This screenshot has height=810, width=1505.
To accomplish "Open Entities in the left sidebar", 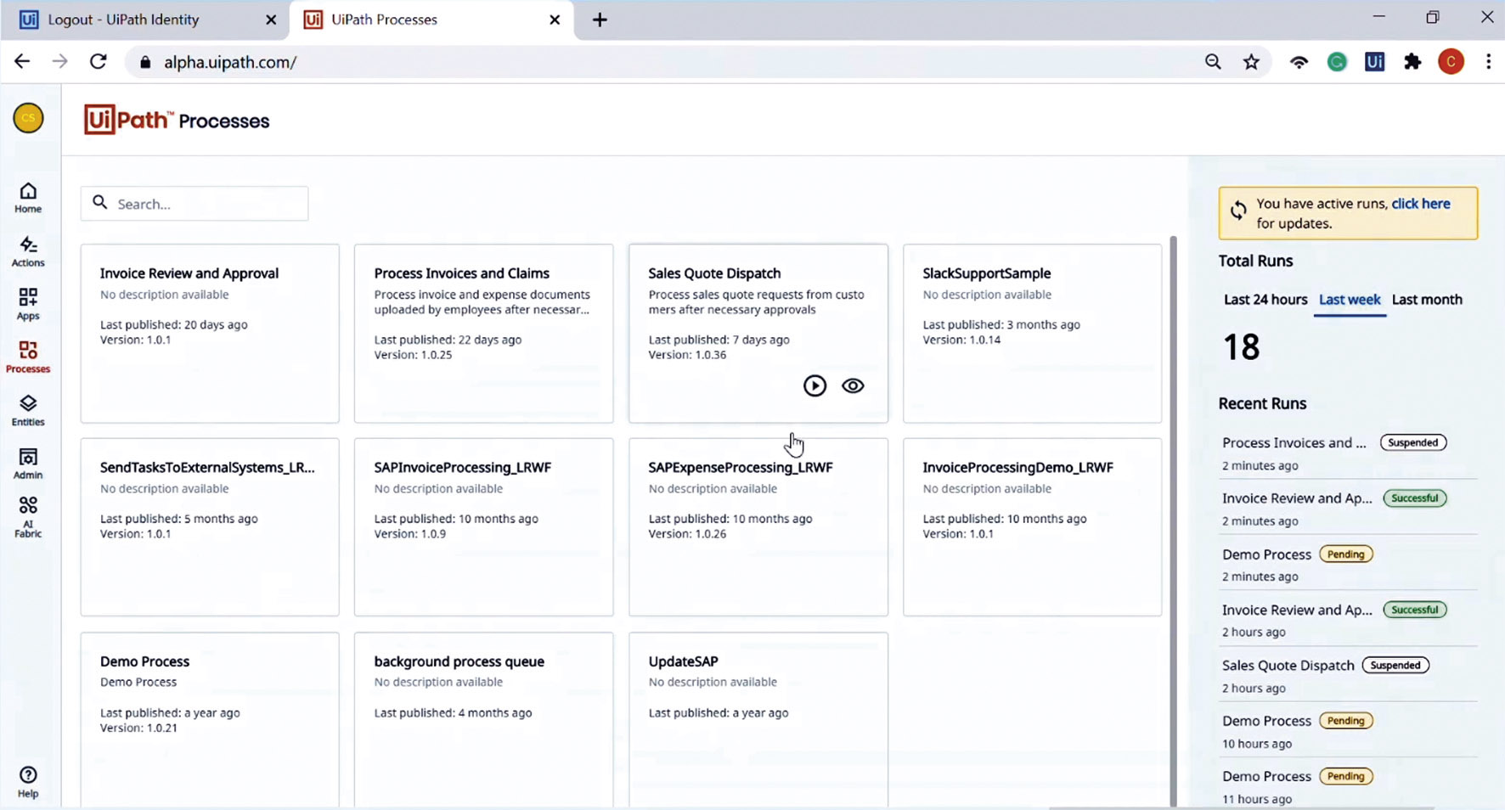I will 28,411.
